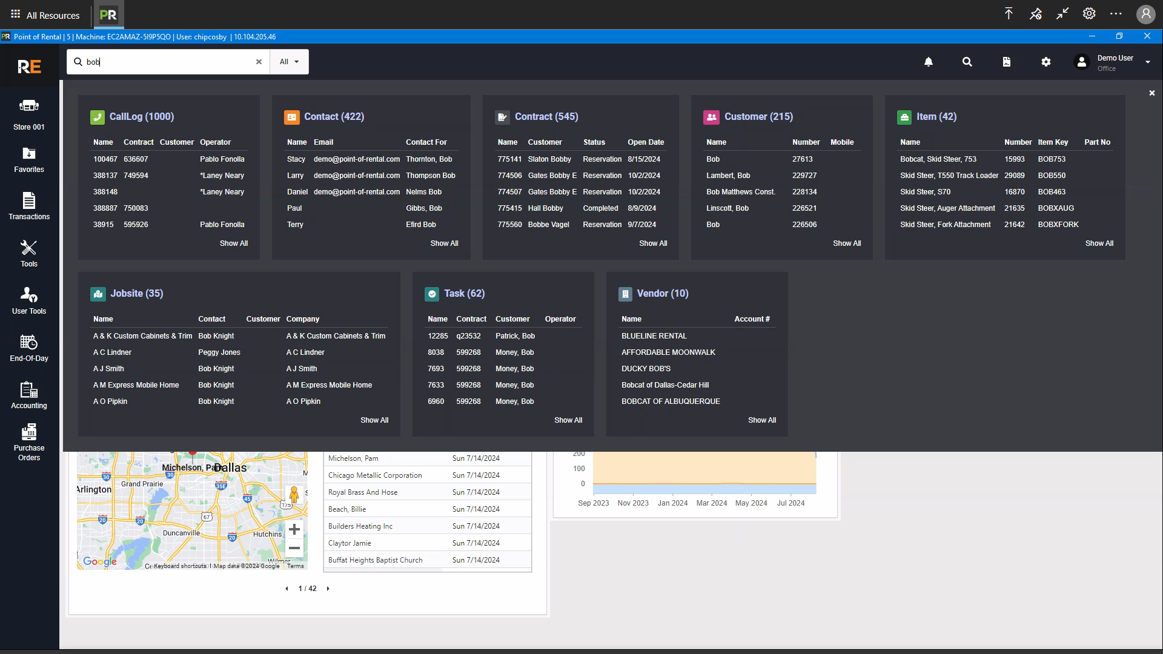Open Favorites in the sidebar

[x=29, y=160]
